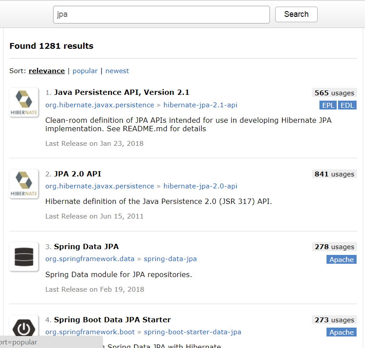The height and width of the screenshot is (348, 365).
Task: Sort results by relevance
Action: pos(46,71)
